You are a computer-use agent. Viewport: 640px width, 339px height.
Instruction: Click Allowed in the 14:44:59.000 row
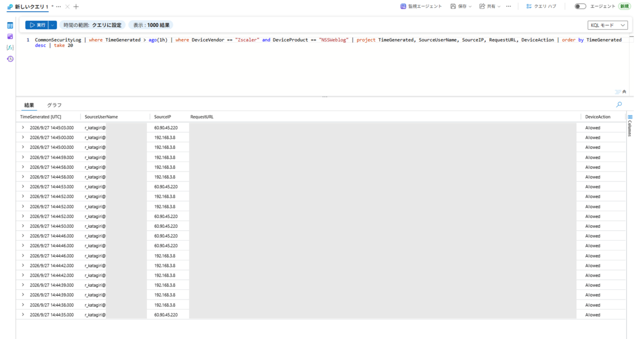pyautogui.click(x=593, y=157)
